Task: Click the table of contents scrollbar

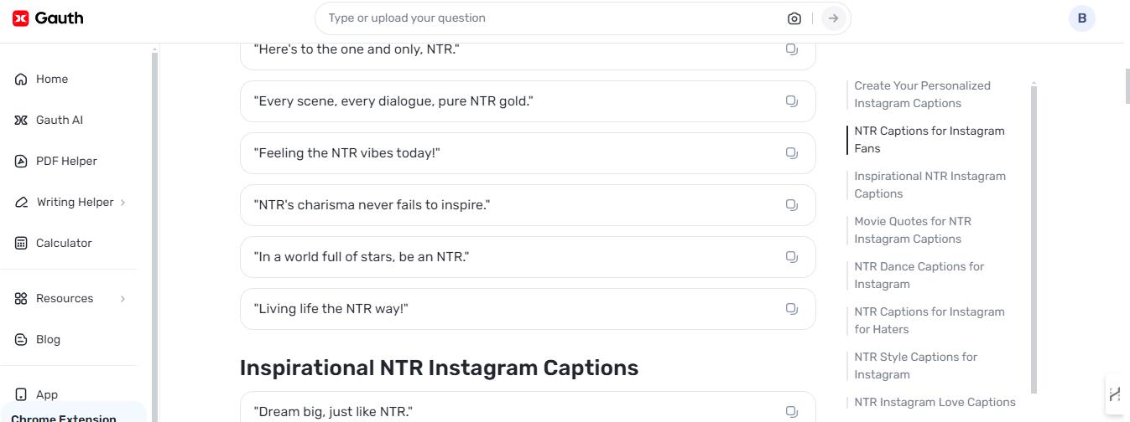Action: 1034,238
